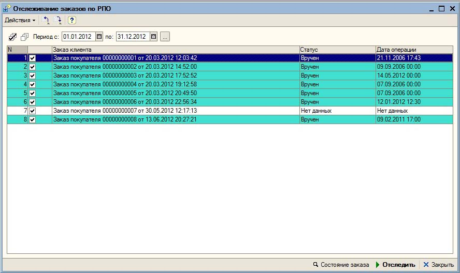
Task: Click the Дата операции column header
Action: tap(414, 50)
